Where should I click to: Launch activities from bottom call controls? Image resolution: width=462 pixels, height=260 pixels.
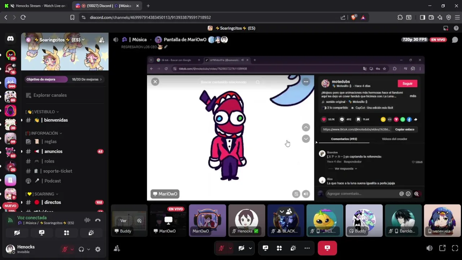[x=279, y=248]
